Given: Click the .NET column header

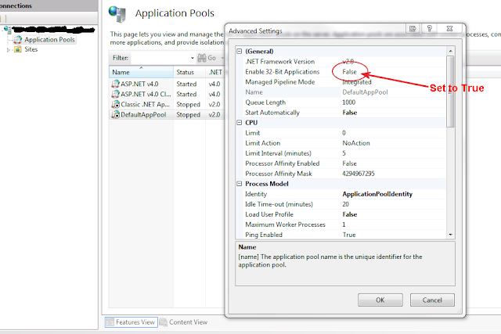Looking at the screenshot, I should (x=215, y=72).
